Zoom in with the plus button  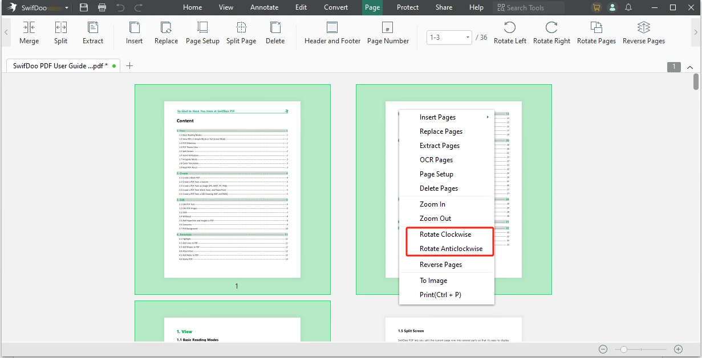pyautogui.click(x=678, y=349)
